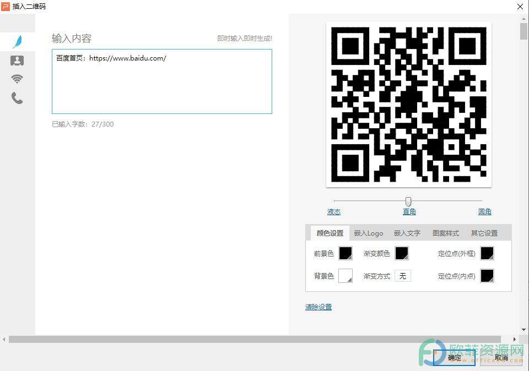529x371 pixels.
Task: Close the 插入二维码 dialog
Action: point(520,7)
